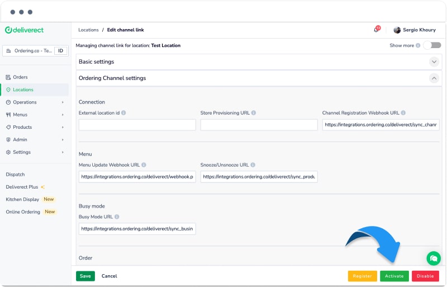
Task: Click the Sergio Khoury user name
Action: tap(419, 30)
